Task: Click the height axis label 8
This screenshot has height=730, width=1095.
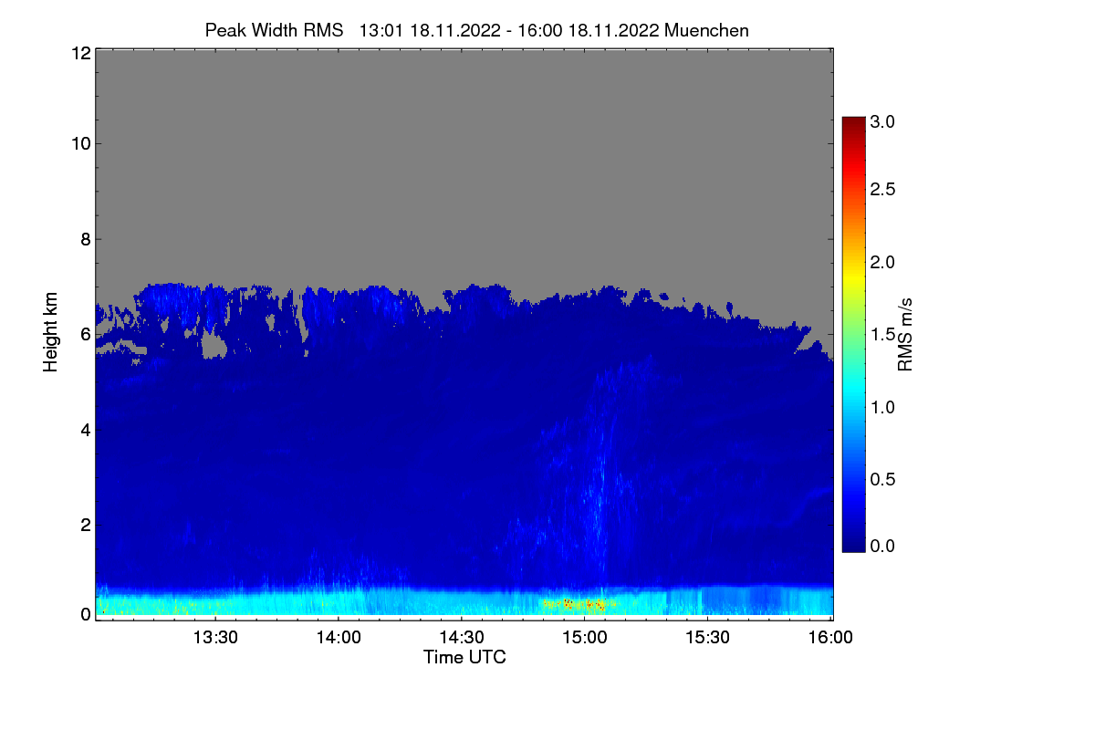Action: tap(85, 240)
